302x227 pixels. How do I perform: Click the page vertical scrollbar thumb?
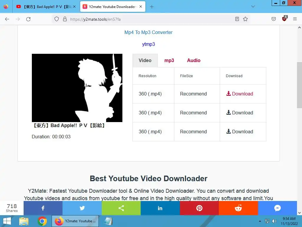point(299,85)
